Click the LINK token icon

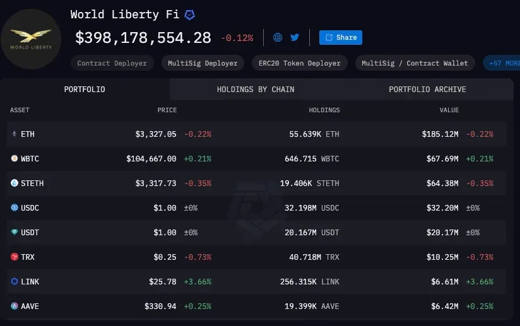click(15, 281)
